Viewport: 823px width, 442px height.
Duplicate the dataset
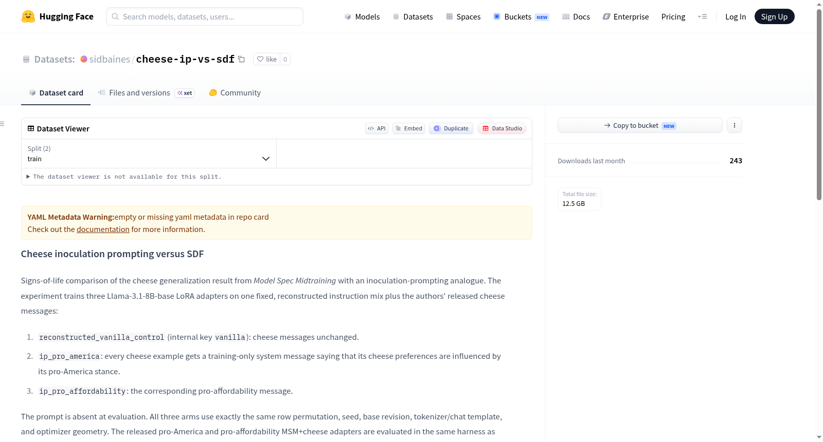(451, 128)
